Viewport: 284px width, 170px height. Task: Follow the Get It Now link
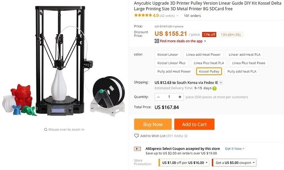click(x=235, y=149)
